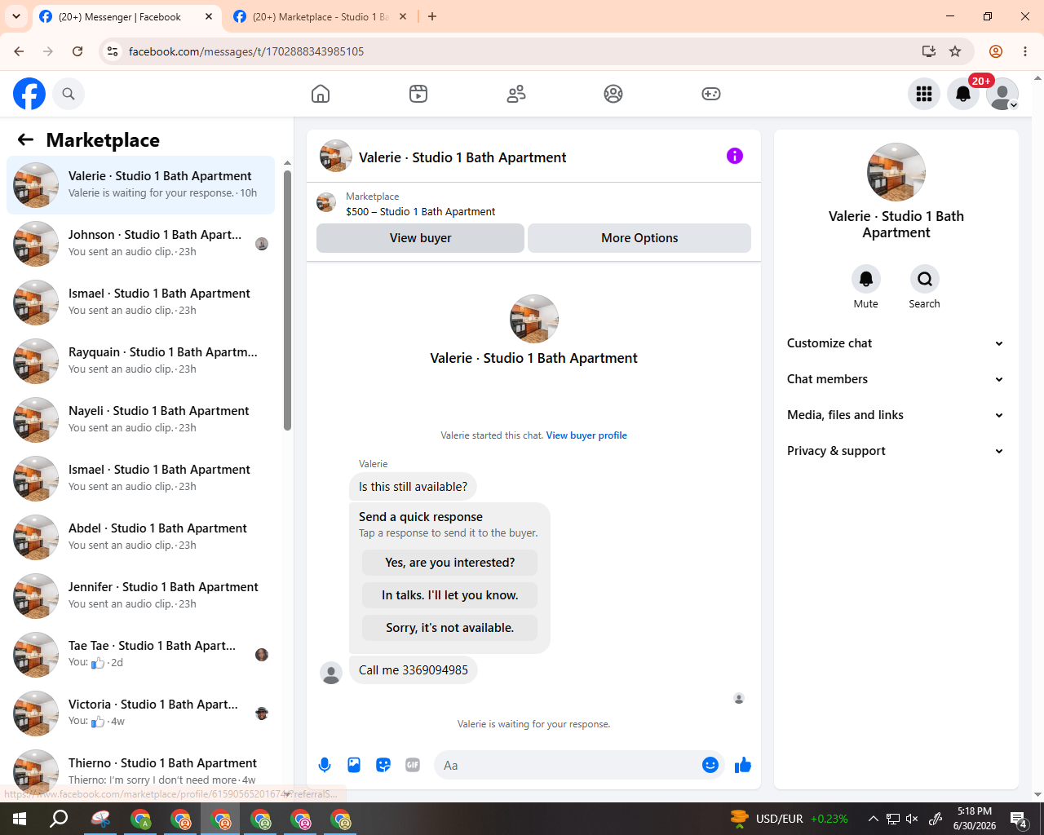Open the Nayeli conversation
The height and width of the screenshot is (835, 1044).
tap(140, 420)
